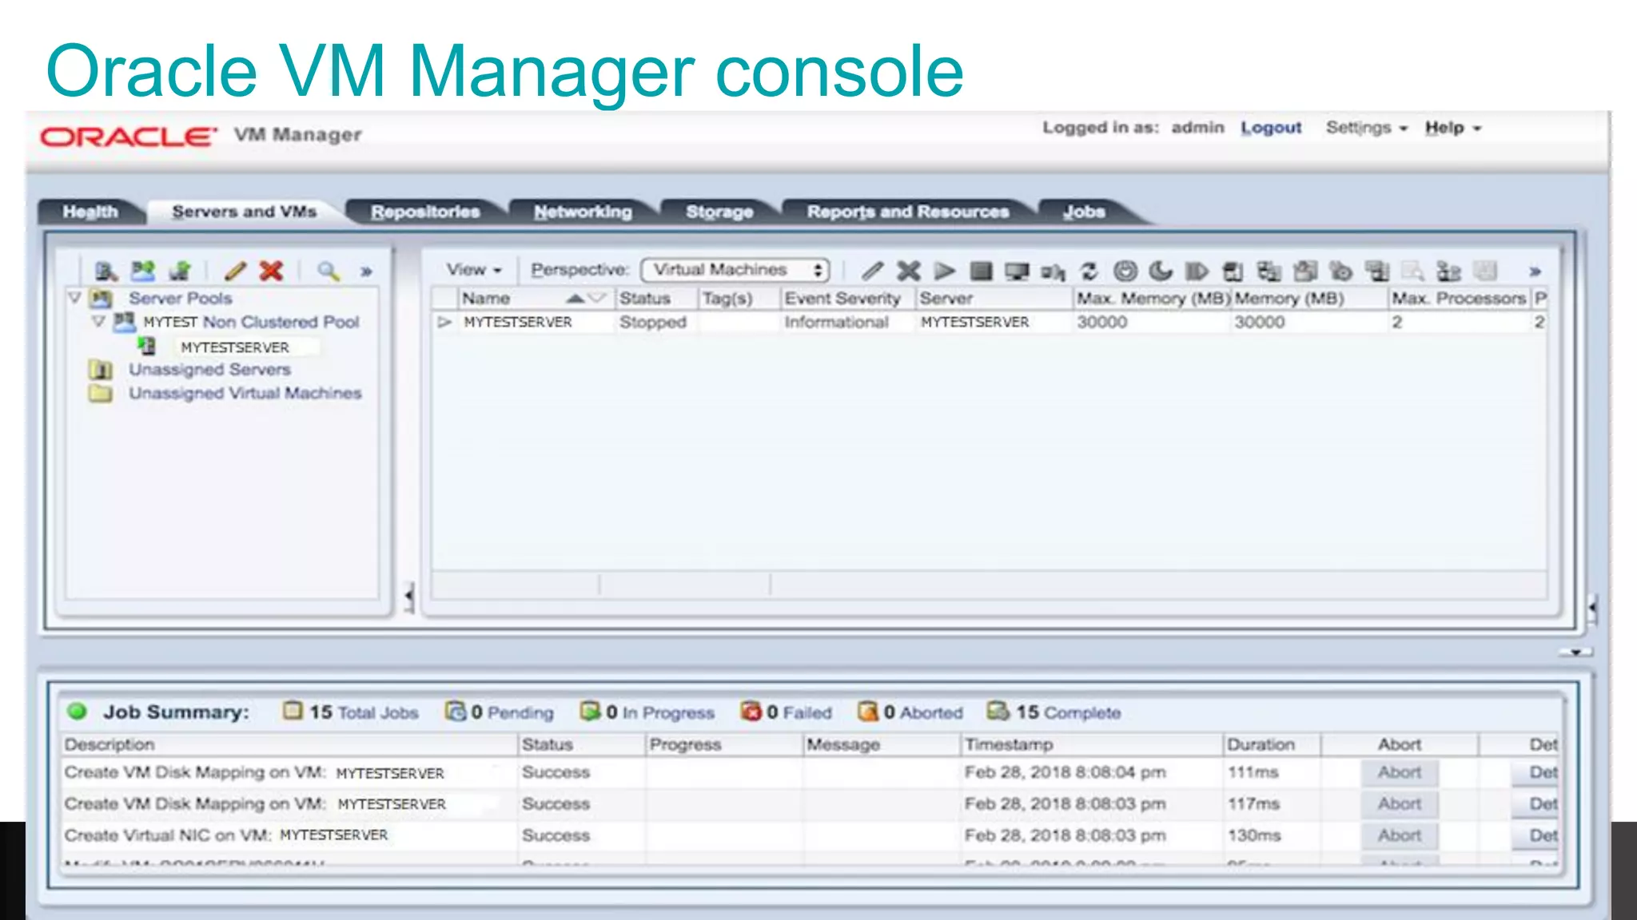
Task: Click the Logout link
Action: [x=1271, y=128]
